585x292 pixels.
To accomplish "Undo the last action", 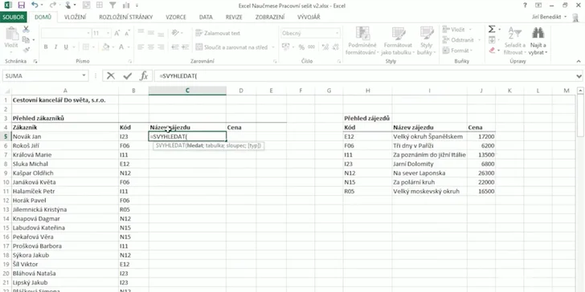I will click(x=35, y=6).
